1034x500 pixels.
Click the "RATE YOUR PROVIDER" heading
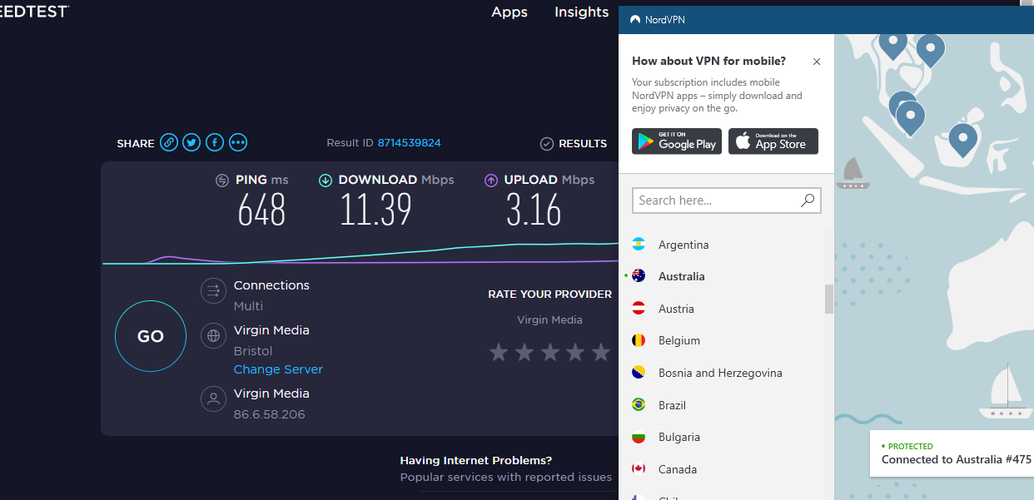coord(549,295)
